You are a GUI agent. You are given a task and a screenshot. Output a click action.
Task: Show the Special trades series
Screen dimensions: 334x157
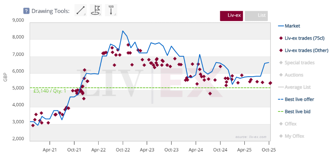pos(299,63)
